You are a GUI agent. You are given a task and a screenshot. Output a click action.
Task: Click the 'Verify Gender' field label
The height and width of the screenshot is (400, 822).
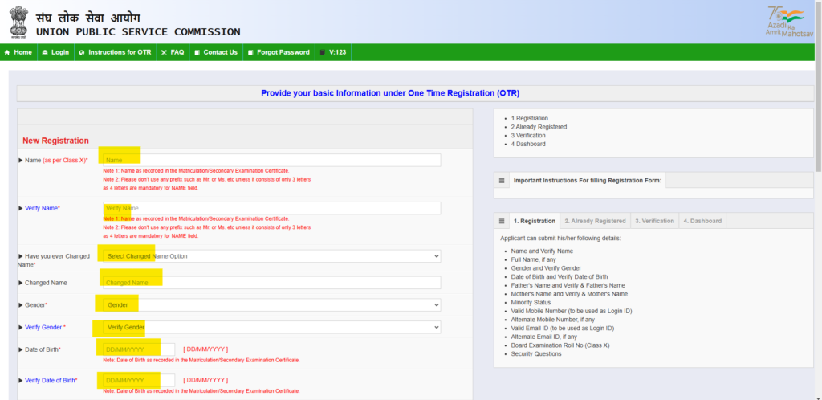(x=43, y=327)
